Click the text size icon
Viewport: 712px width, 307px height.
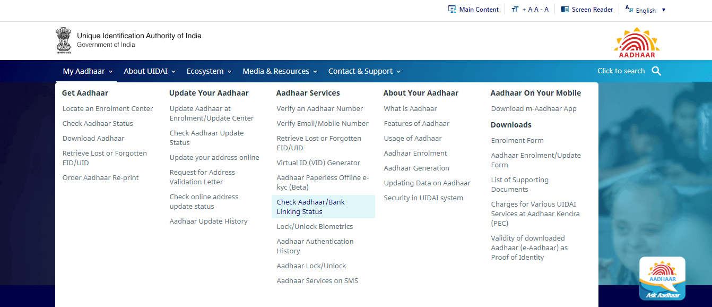(515, 10)
